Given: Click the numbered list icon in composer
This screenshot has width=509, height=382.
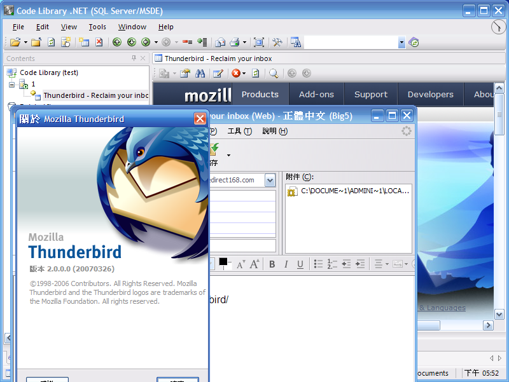Looking at the screenshot, I should pyautogui.click(x=332, y=264).
